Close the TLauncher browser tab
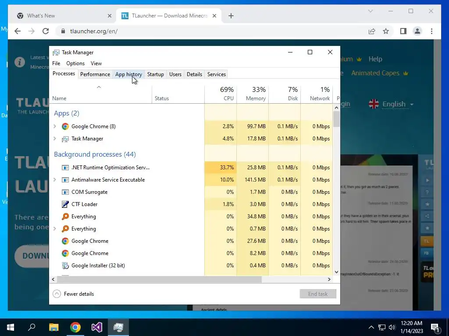Viewport: 449px width, 336px height. coord(214,16)
